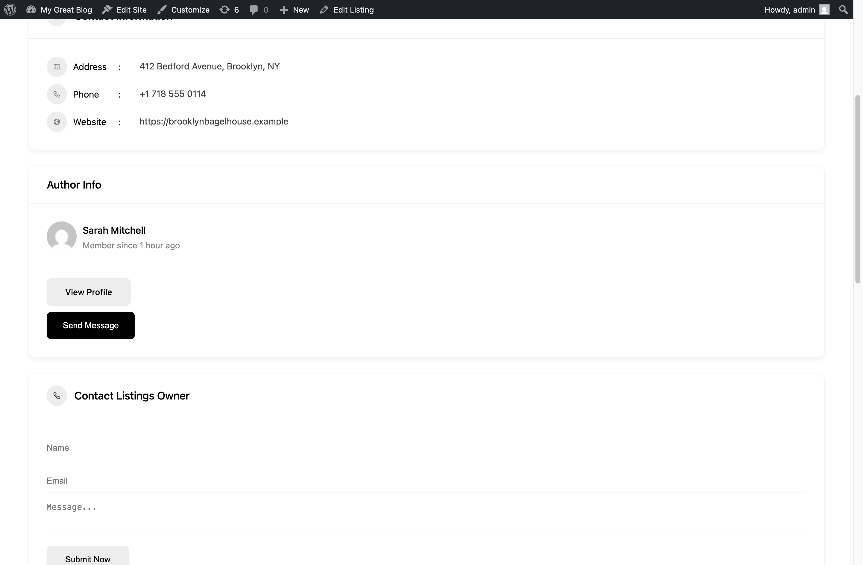Focus the Name input field
The width and height of the screenshot is (862, 565).
click(x=426, y=448)
